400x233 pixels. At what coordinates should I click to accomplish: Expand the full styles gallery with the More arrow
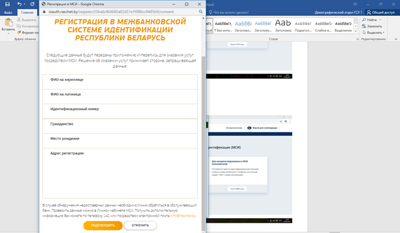[x=356, y=31]
